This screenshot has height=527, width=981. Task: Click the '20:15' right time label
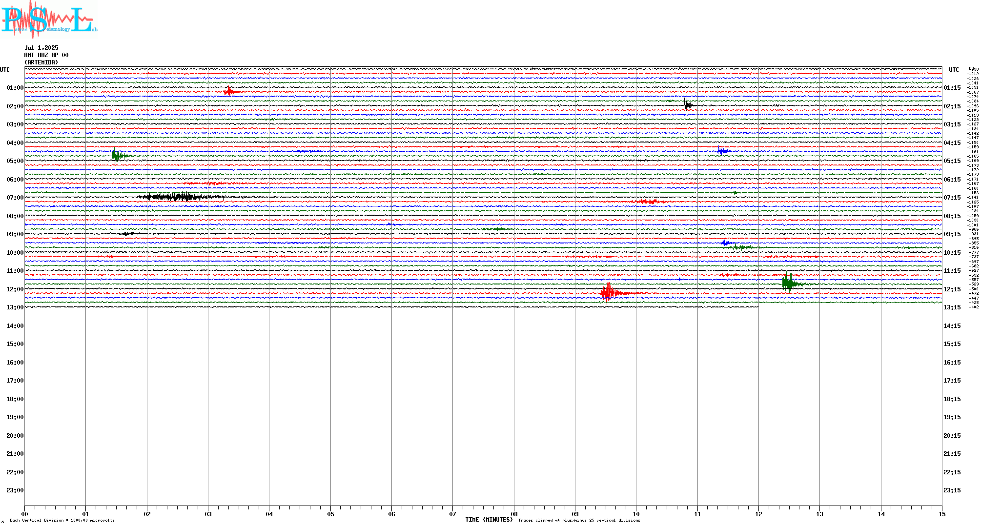pyautogui.click(x=952, y=436)
